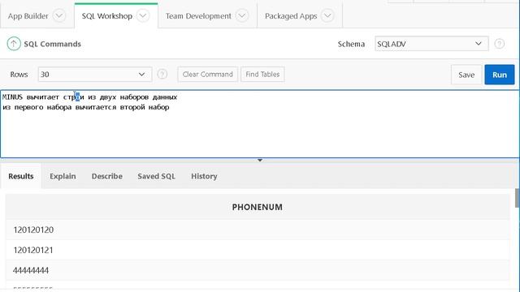Switch to the SQL Workshop tab
This screenshot has width=520, height=292.
(x=106, y=16)
